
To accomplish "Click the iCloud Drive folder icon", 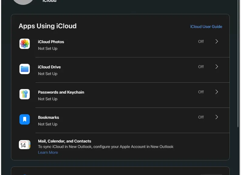I will (x=25, y=69).
